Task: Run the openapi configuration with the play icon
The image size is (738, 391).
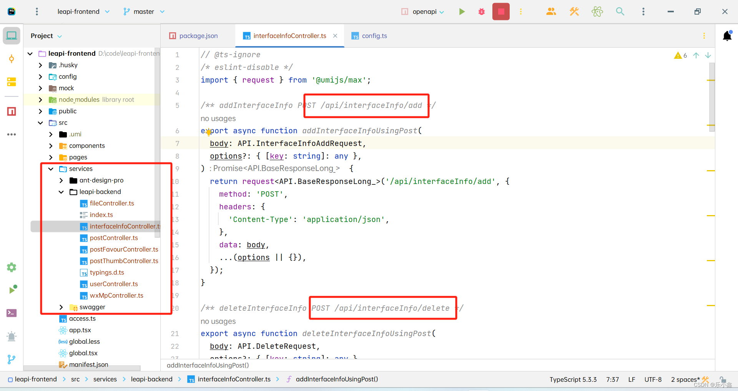Action: point(462,12)
